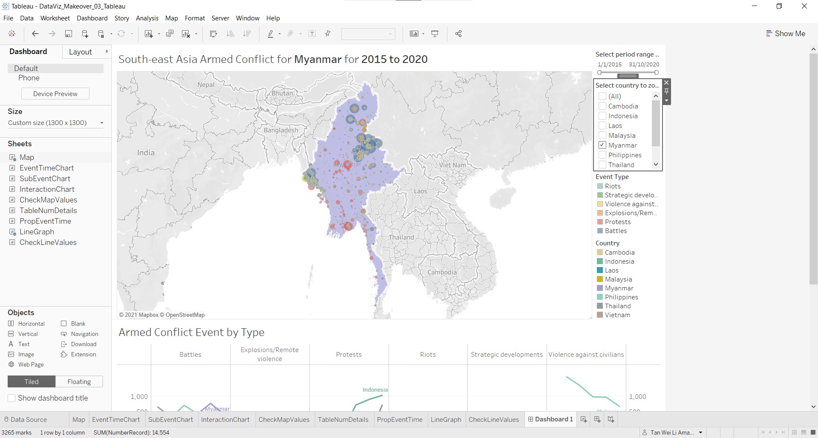
Task: Select the Floating layout button
Action: (x=79, y=382)
